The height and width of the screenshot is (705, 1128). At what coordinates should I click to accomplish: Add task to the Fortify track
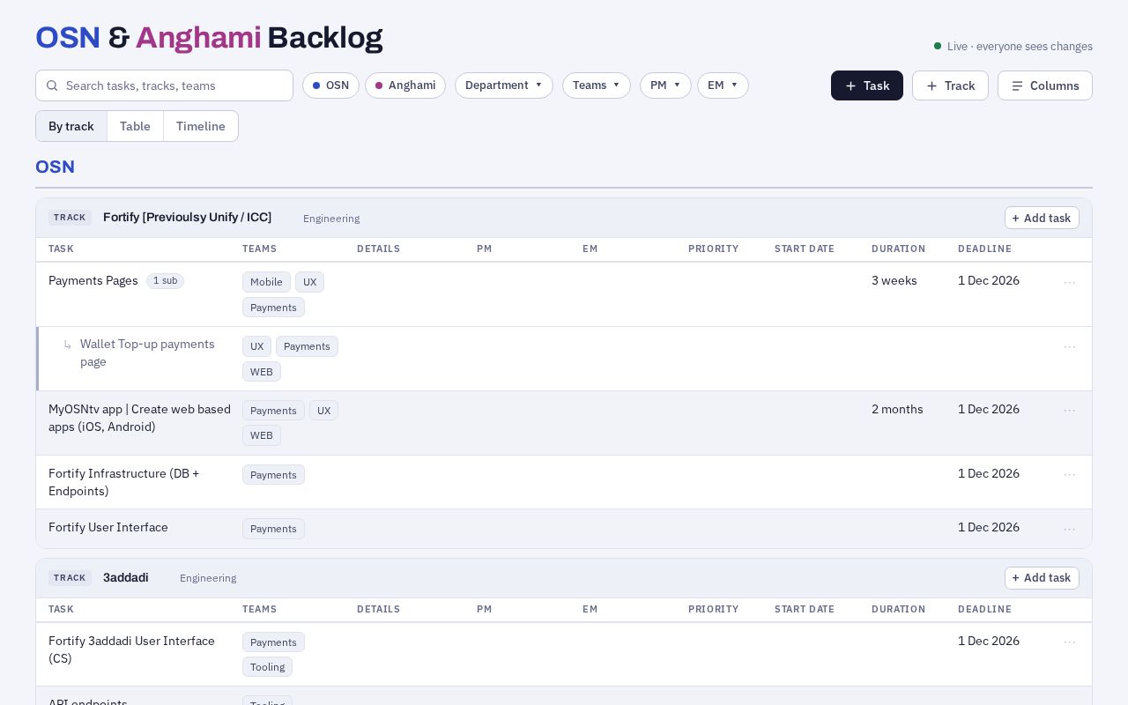(x=1042, y=218)
